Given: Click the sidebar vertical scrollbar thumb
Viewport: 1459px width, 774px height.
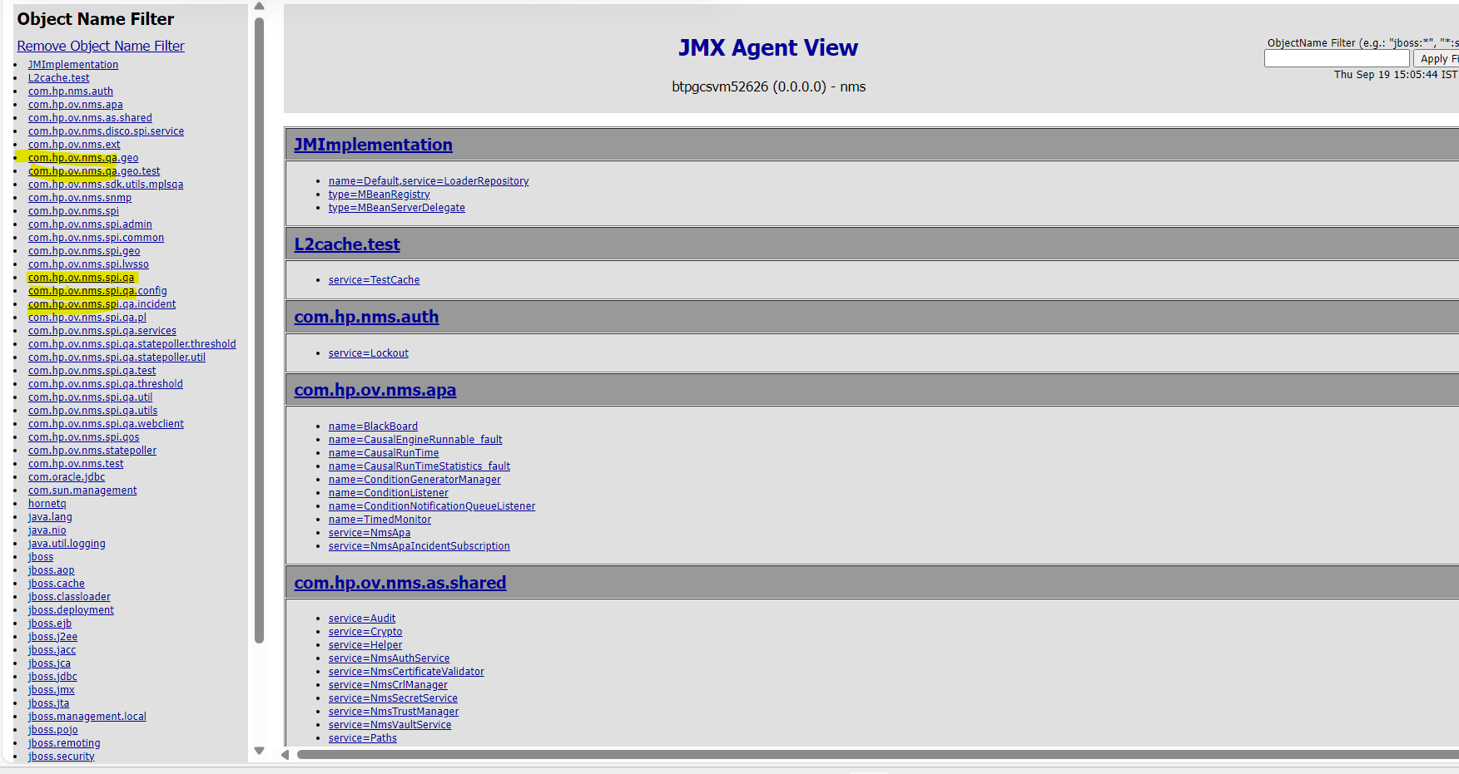Looking at the screenshot, I should point(259,330).
